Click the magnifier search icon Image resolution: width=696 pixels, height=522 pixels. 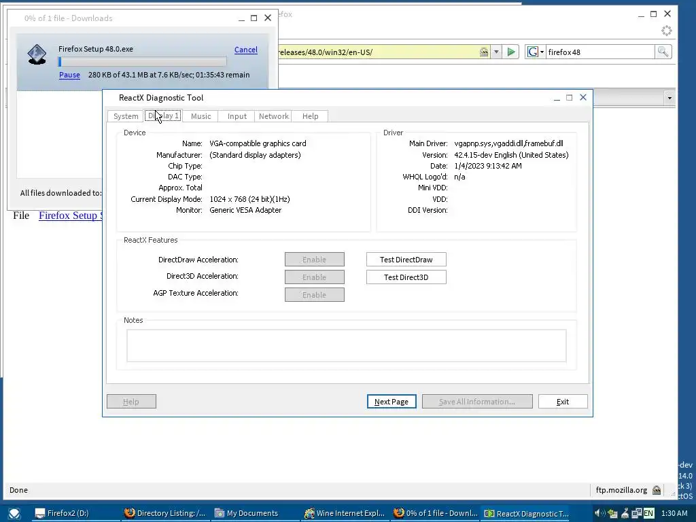[663, 52]
